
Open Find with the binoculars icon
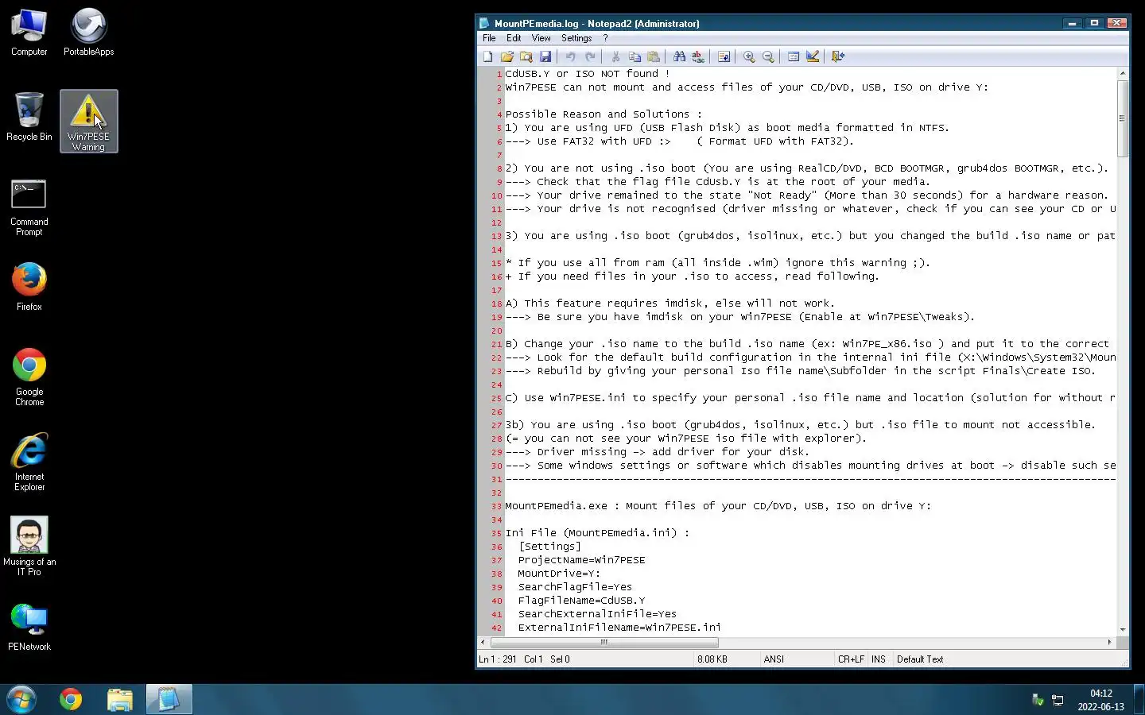(x=679, y=56)
